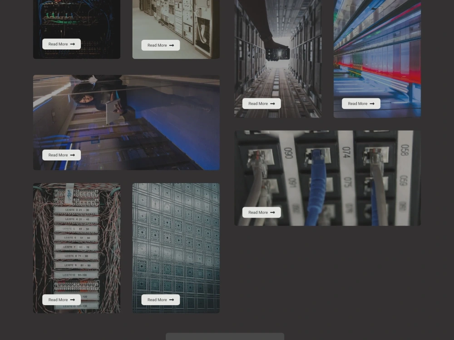Click Read More on the woman with tablet card
The height and width of the screenshot is (340, 454).
61,155
